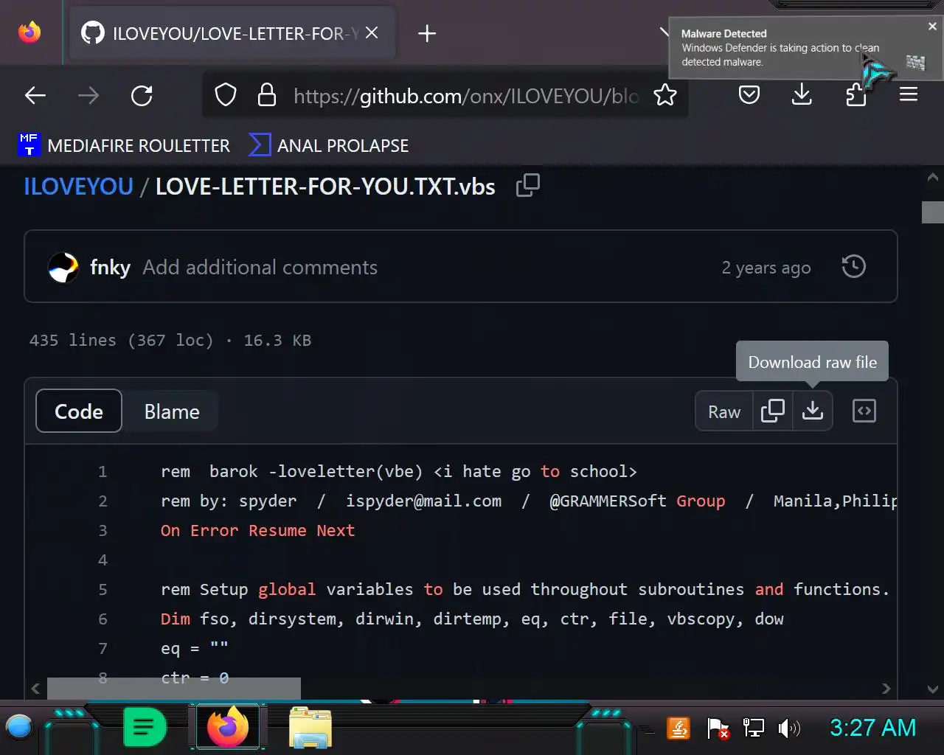Open network status tray icon
This screenshot has width=944, height=755.
754,728
